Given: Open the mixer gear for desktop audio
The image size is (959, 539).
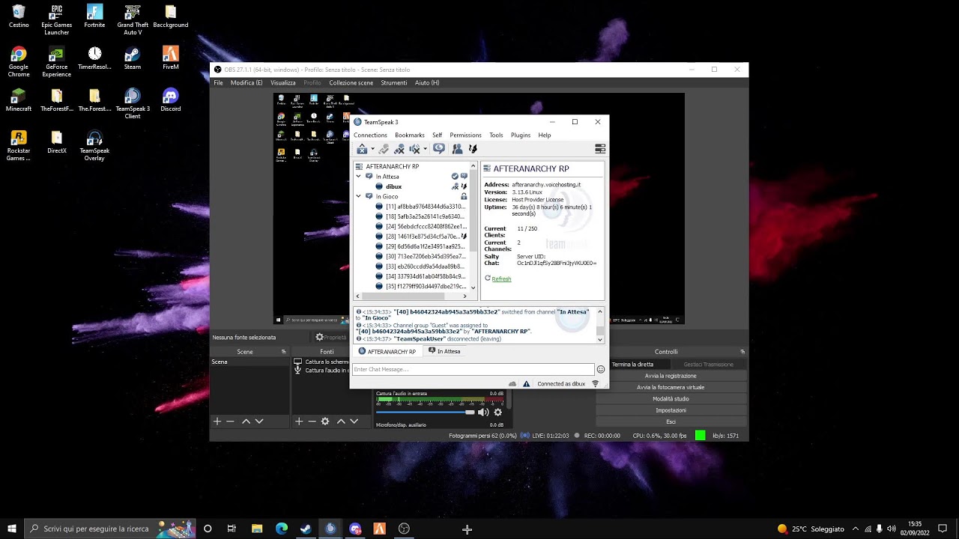Looking at the screenshot, I should pos(497,412).
